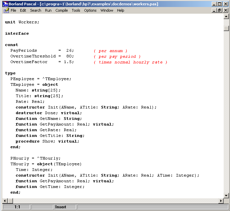
Task: Open the Run menu
Action: (48, 10)
